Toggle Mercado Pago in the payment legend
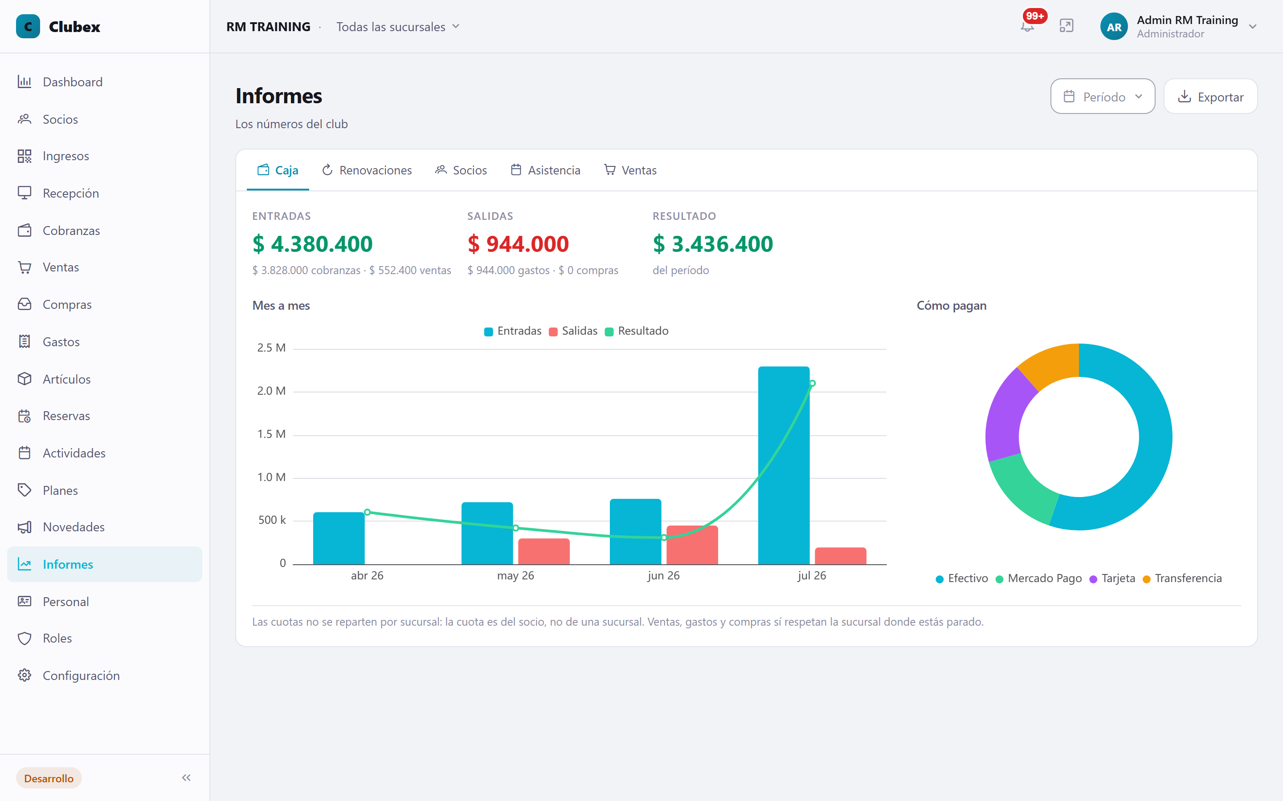 click(1038, 578)
